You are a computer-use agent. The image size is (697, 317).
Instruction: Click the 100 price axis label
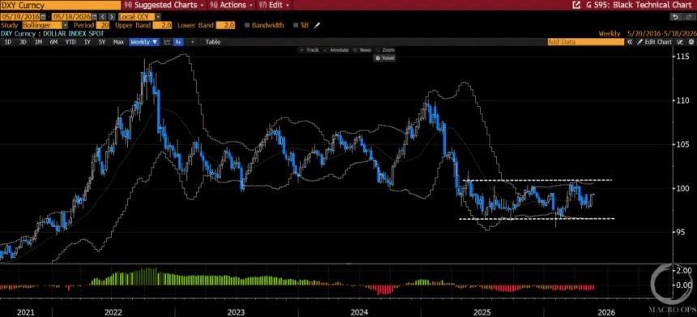682,189
